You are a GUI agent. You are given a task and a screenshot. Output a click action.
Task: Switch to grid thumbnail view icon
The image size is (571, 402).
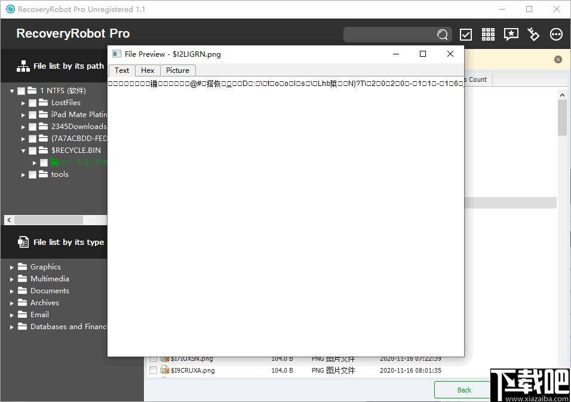(x=488, y=35)
